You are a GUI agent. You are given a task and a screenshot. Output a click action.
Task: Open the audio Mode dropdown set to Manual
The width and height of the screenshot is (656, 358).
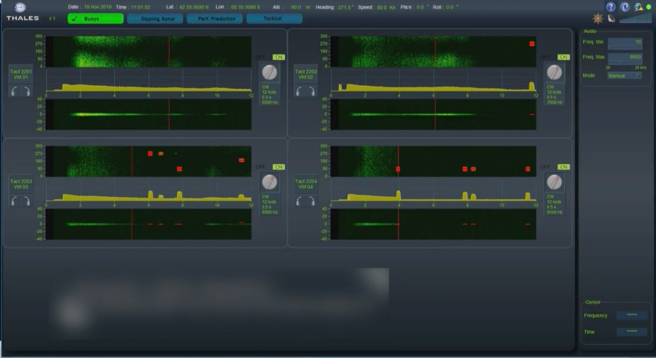pyautogui.click(x=624, y=76)
